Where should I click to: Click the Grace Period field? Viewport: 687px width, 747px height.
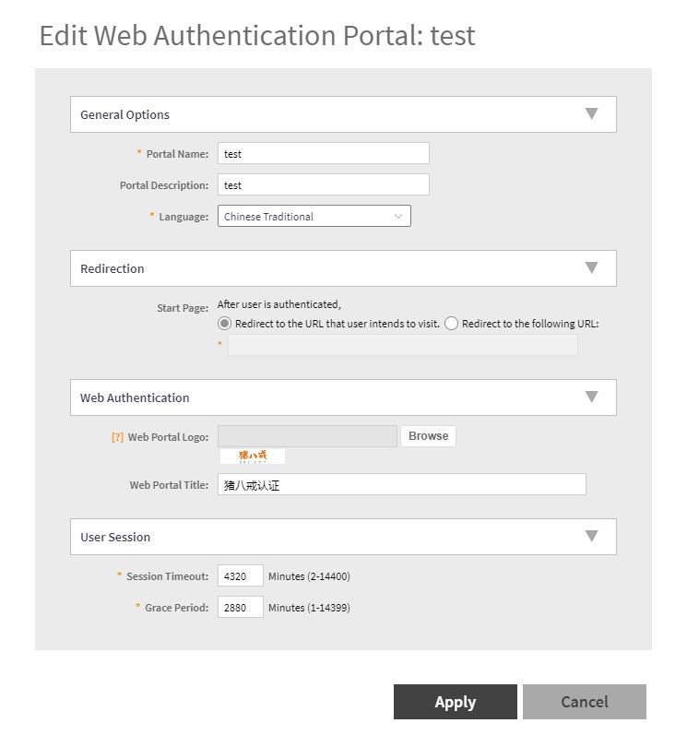coord(240,608)
